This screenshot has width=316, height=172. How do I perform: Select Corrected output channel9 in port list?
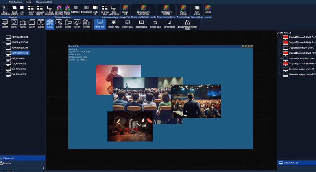tap(301, 69)
